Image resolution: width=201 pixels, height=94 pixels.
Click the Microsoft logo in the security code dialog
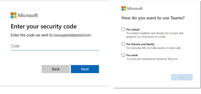14,15
